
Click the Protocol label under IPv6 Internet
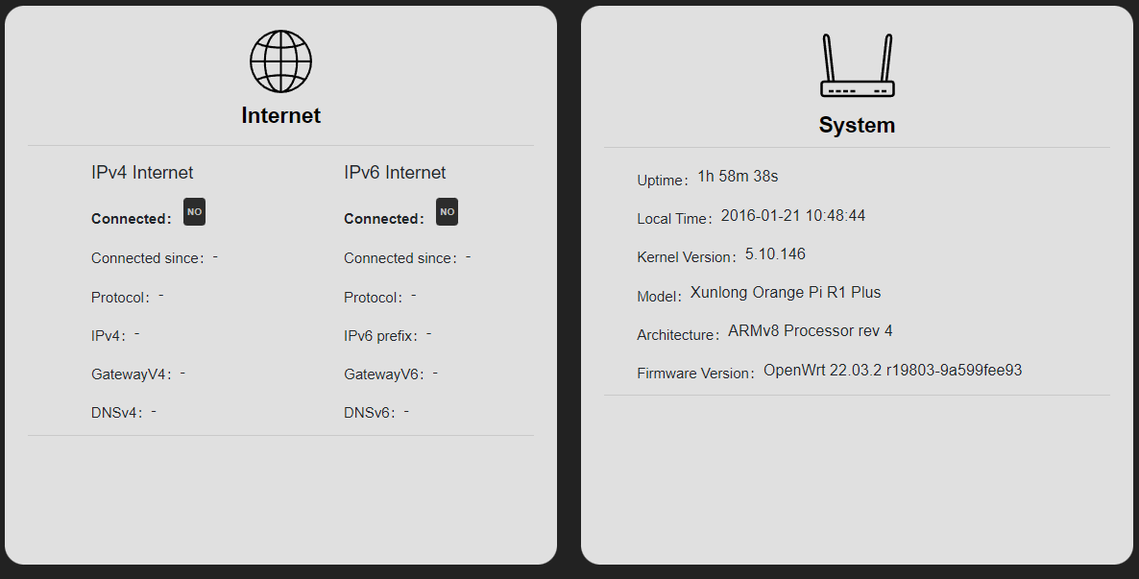[x=374, y=297]
